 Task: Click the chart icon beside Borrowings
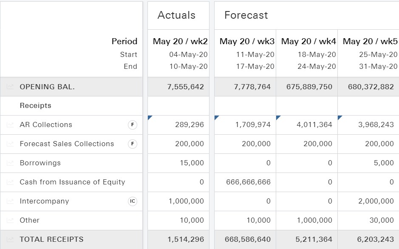pyautogui.click(x=9, y=163)
